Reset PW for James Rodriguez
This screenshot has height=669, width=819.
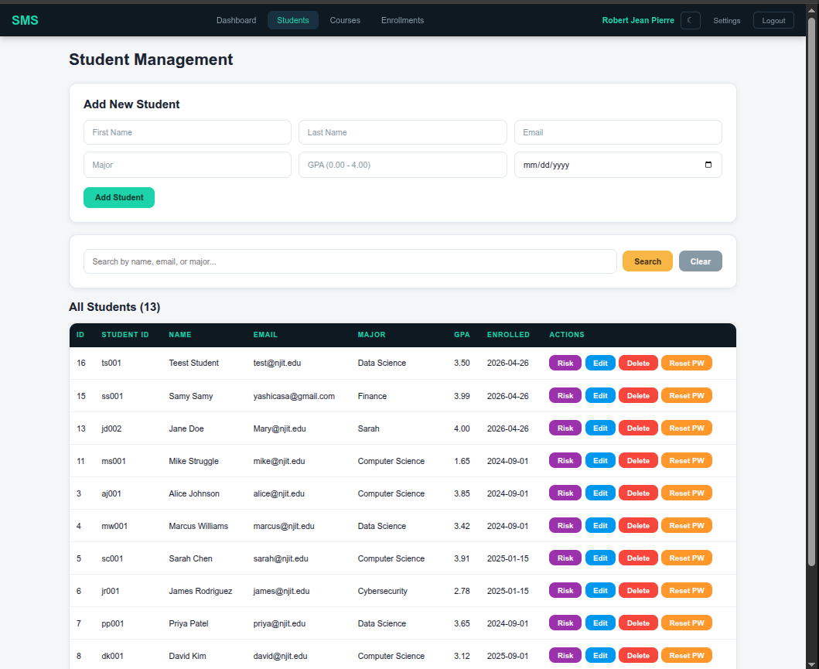(x=686, y=591)
